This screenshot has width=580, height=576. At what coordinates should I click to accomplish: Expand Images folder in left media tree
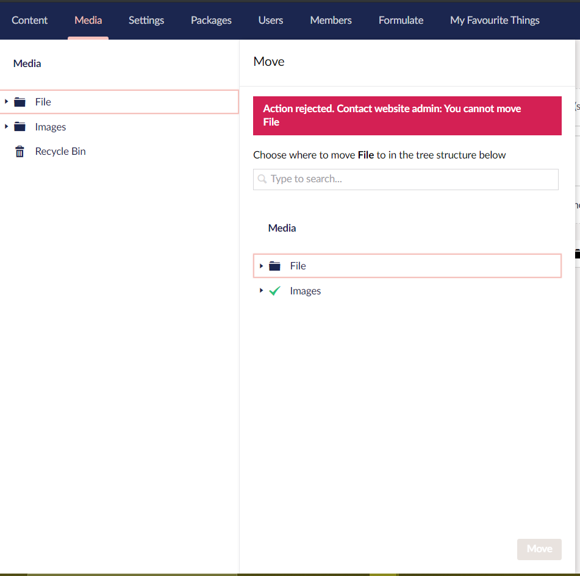(x=6, y=126)
